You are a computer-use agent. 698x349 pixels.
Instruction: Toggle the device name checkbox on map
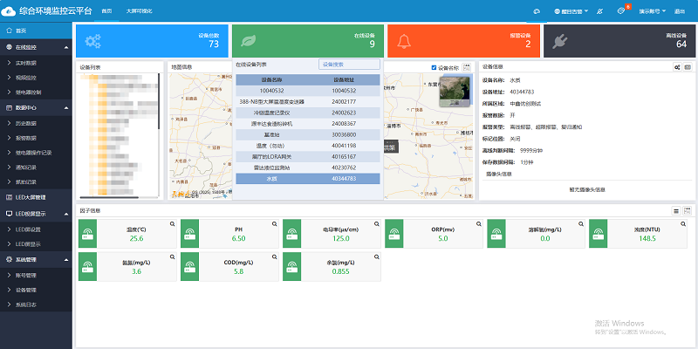click(434, 67)
